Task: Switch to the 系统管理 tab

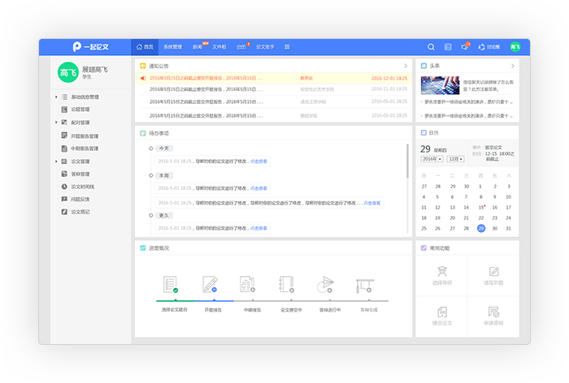Action: tap(172, 47)
